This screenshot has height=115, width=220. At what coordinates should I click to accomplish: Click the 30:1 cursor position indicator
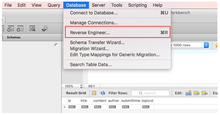pos(92,86)
